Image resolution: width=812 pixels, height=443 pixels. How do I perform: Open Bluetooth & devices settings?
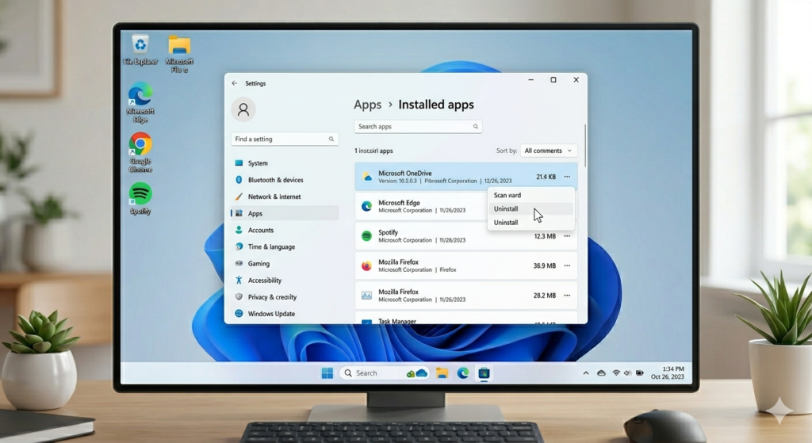(285, 180)
